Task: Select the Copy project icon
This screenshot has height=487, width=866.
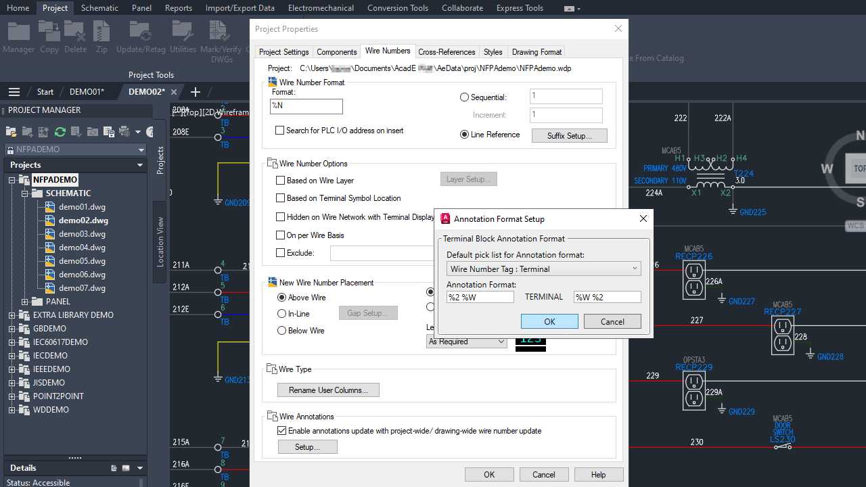Action: [48, 31]
